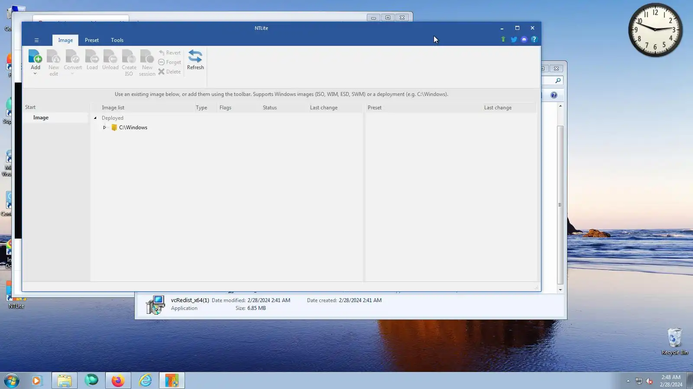693x389 pixels.
Task: Sort by the Flags column header
Action: click(225, 108)
